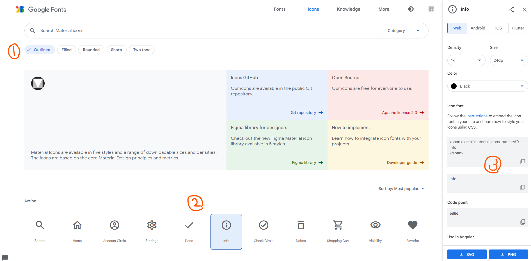
Task: Switch to the iOS platform option
Action: [498, 28]
